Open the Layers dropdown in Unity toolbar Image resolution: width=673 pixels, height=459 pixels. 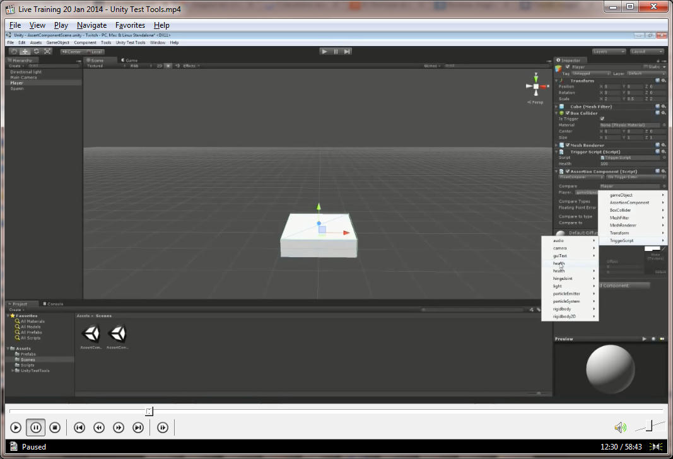pyautogui.click(x=609, y=52)
